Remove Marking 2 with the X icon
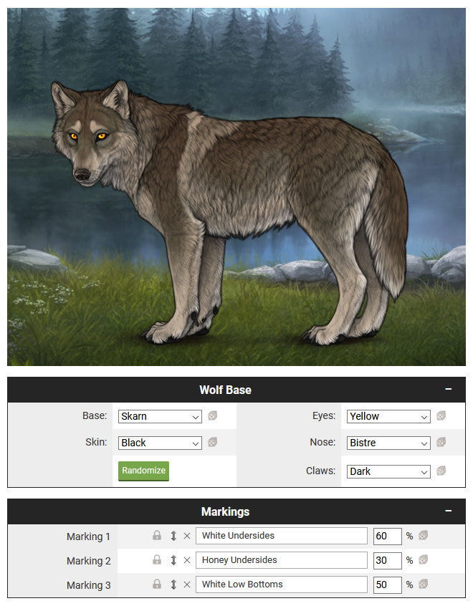Image resolution: width=473 pixels, height=606 pixels. pyautogui.click(x=187, y=560)
